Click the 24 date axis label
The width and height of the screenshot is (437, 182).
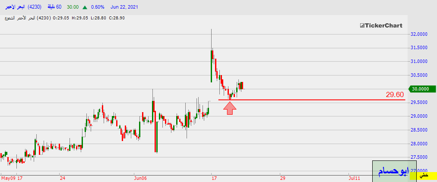pos(63,178)
